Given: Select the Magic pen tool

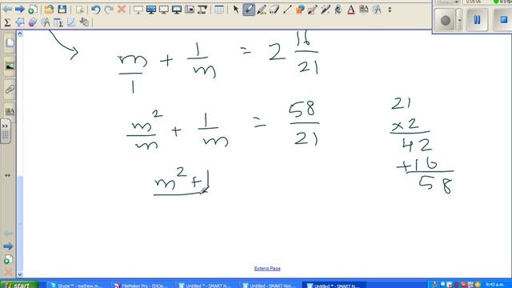Looking at the screenshot, I should [x=326, y=10].
